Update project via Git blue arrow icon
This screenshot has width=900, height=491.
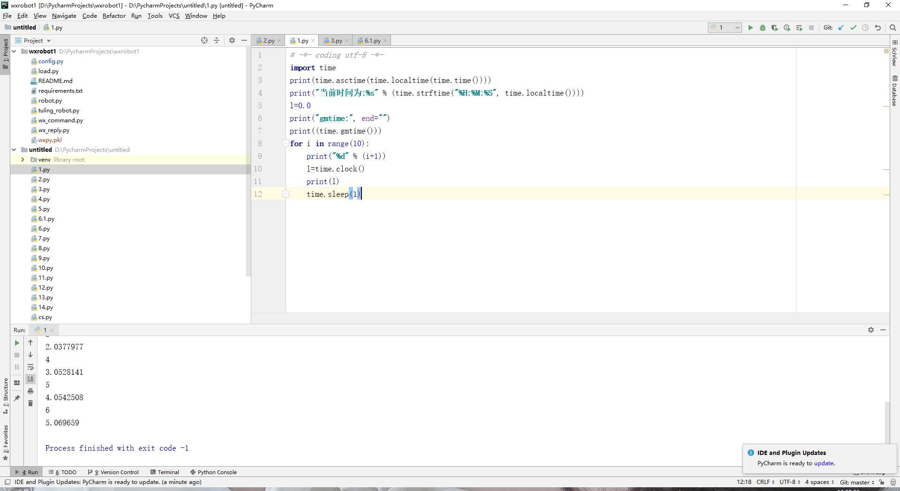[841, 28]
